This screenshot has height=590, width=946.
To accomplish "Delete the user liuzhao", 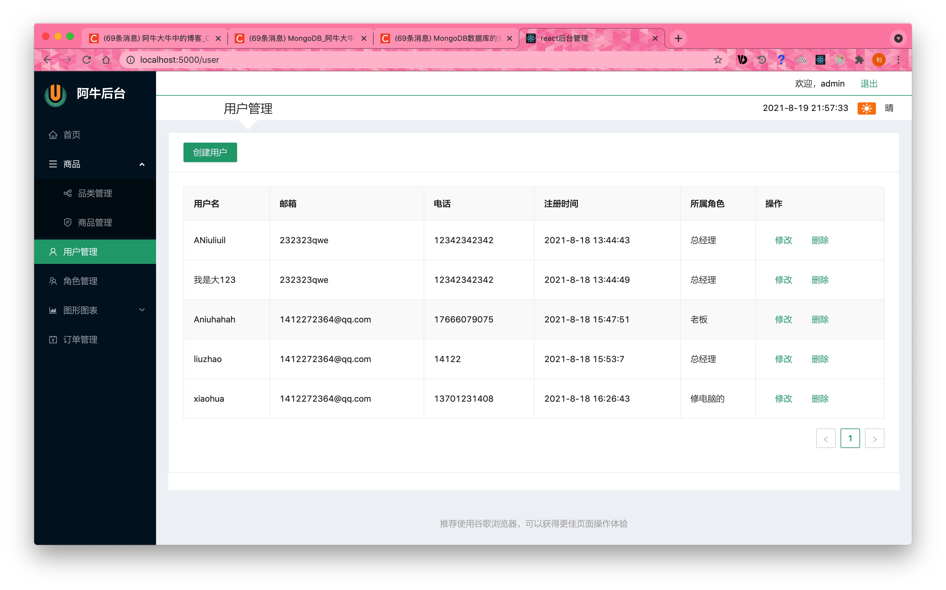I will [x=820, y=359].
